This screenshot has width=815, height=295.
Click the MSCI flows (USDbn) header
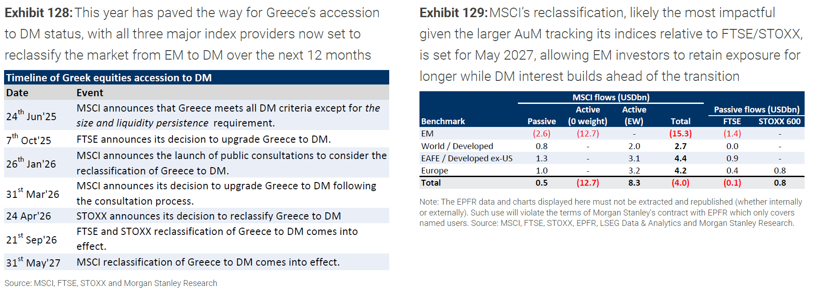tap(611, 98)
